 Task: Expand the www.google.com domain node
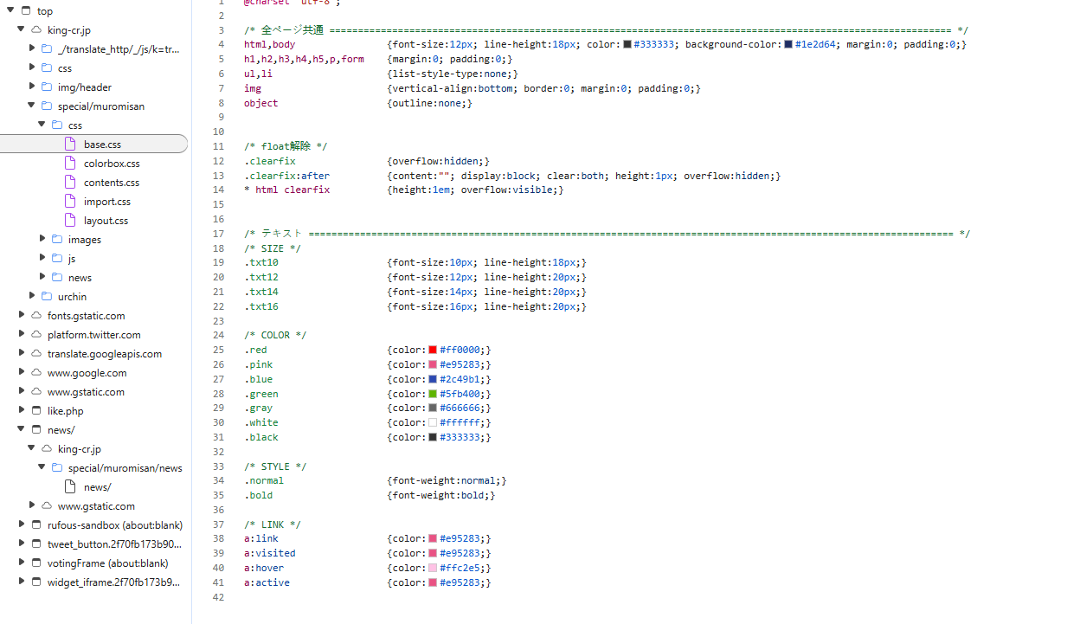click(x=22, y=373)
